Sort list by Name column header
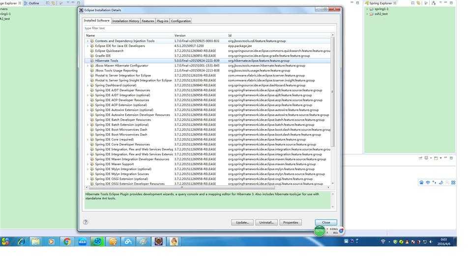The height and width of the screenshot is (266, 472). (129, 35)
